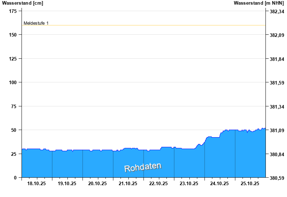Click the 150 cm axis value

point(13,35)
